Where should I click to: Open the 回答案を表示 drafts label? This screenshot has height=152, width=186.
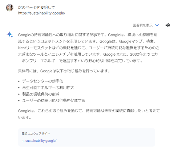point(143,25)
